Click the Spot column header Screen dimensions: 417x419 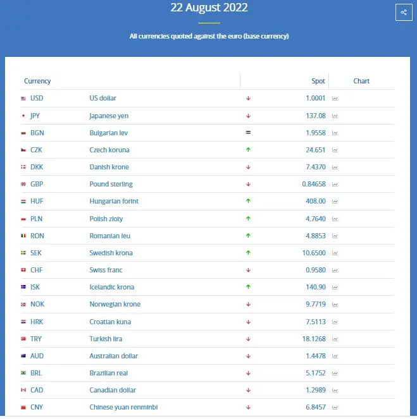click(x=318, y=81)
